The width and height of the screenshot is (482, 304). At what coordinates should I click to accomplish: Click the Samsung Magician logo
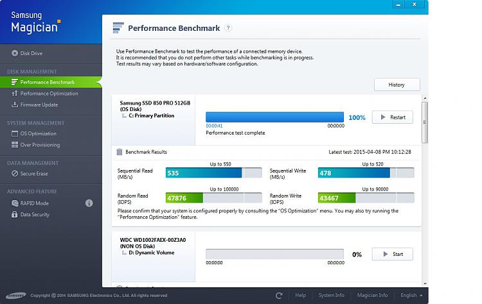coord(35,22)
